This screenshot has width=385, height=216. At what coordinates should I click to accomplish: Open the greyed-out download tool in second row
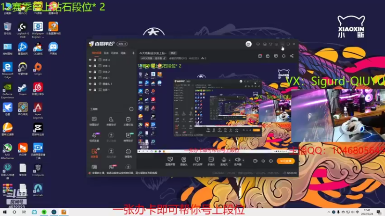(111, 137)
